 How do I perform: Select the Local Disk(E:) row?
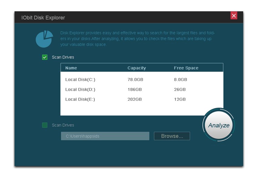tap(142, 99)
